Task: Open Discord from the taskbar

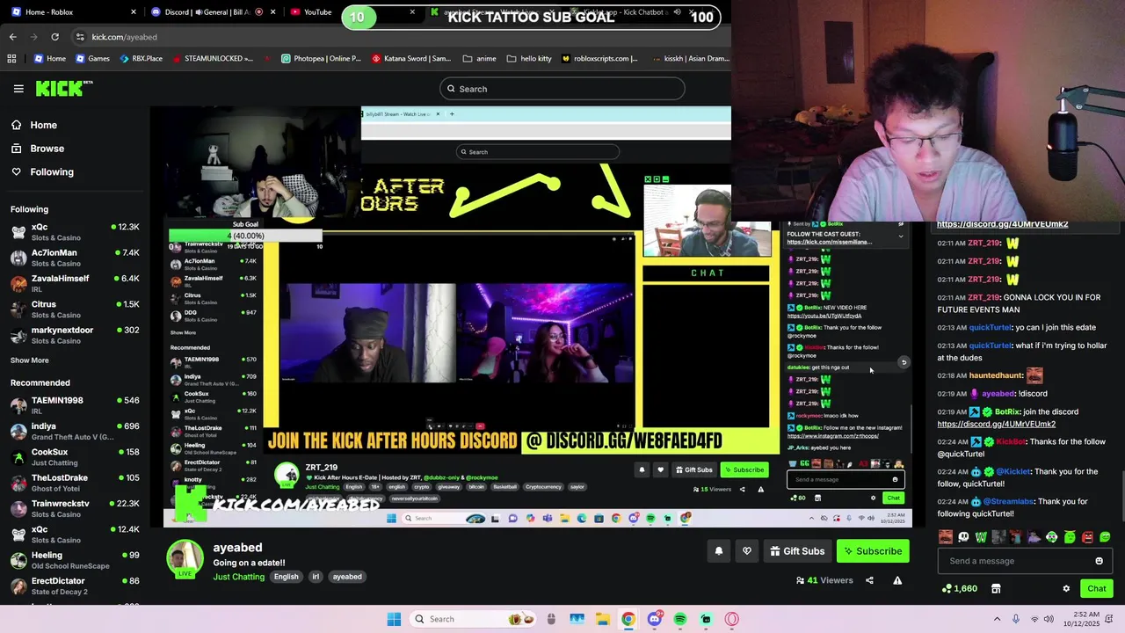Action: pos(654,619)
